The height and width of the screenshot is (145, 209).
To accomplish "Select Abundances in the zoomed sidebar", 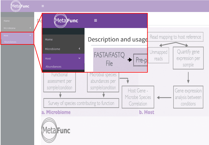I will [x=53, y=67].
